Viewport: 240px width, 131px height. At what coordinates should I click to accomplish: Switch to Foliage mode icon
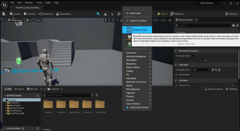pos(112,14)
